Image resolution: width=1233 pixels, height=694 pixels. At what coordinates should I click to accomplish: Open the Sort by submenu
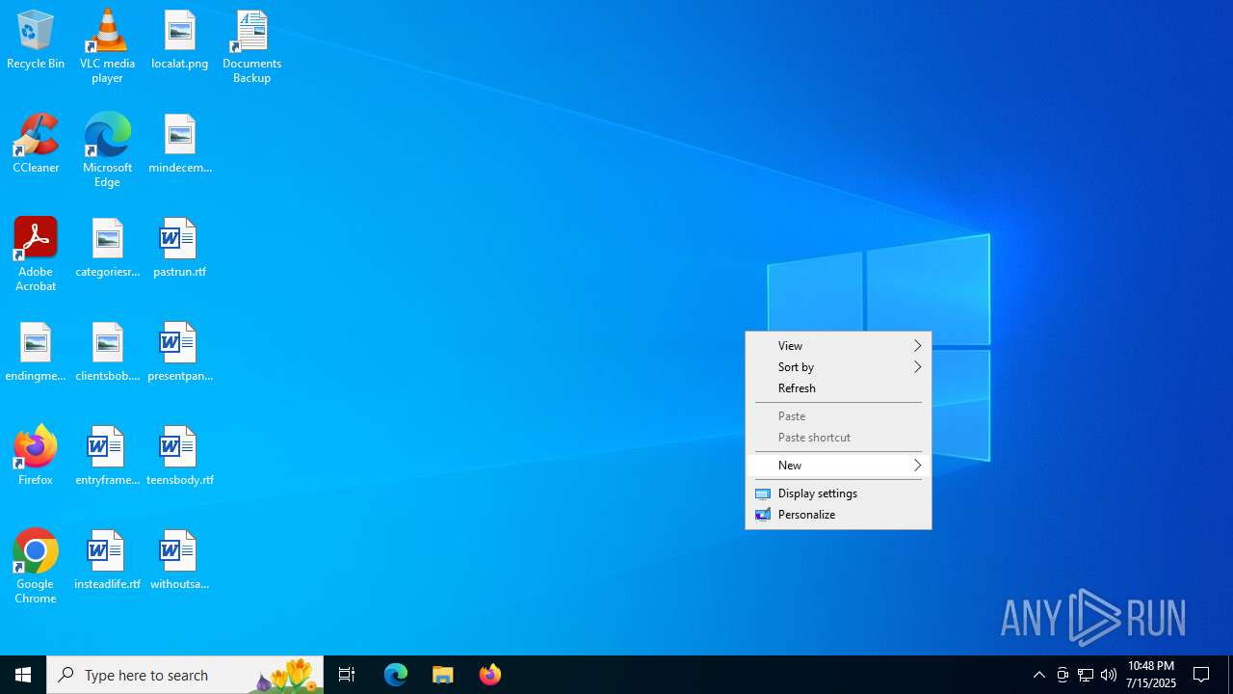(x=838, y=367)
